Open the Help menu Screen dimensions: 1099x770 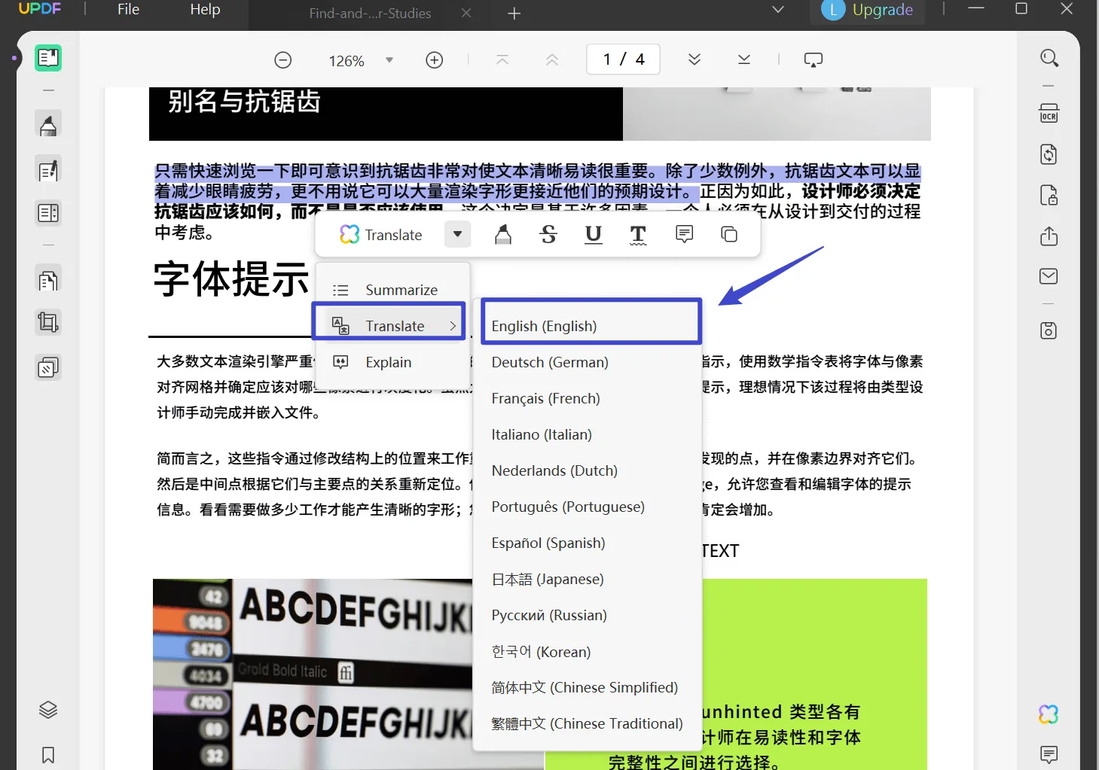(205, 9)
